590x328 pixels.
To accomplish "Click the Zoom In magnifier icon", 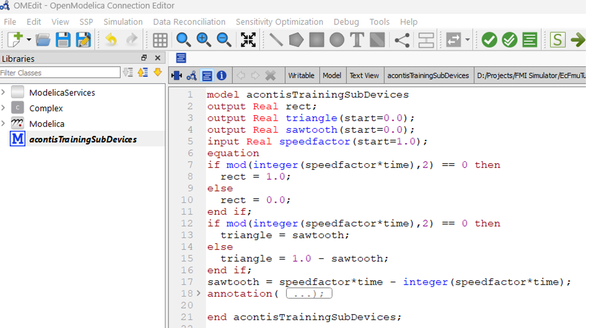I will [204, 40].
